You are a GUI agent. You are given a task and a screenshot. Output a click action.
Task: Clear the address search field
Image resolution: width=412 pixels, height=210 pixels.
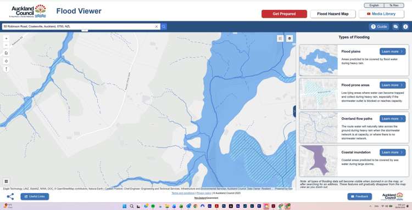pyautogui.click(x=157, y=26)
